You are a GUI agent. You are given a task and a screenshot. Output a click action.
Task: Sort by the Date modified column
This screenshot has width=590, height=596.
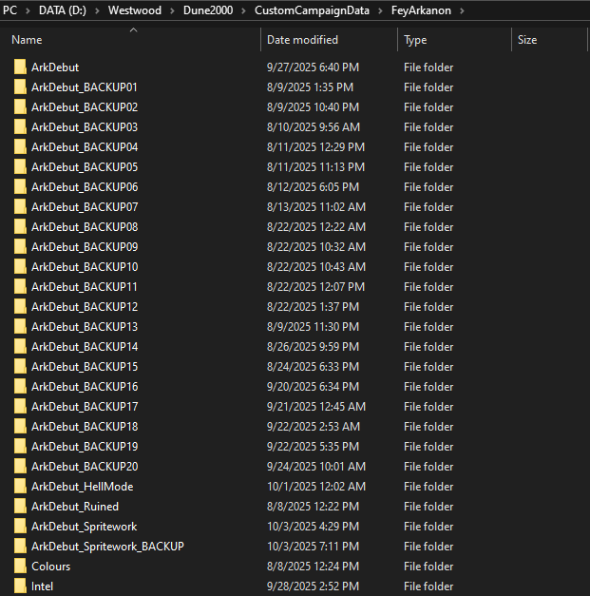click(328, 41)
